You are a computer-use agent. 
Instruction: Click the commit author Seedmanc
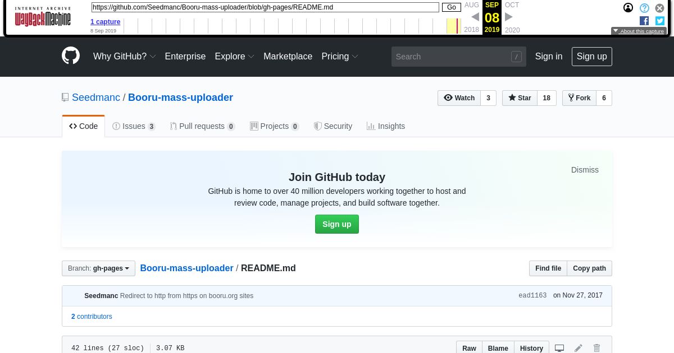[101, 296]
